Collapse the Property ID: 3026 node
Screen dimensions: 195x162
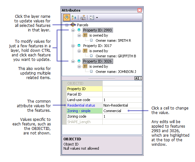tap(73, 61)
